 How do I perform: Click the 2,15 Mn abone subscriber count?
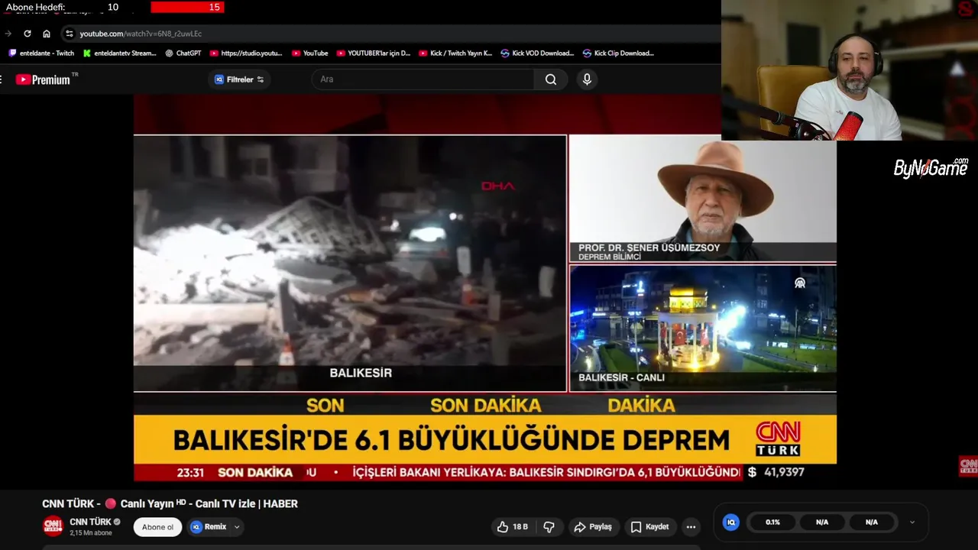coord(91,532)
